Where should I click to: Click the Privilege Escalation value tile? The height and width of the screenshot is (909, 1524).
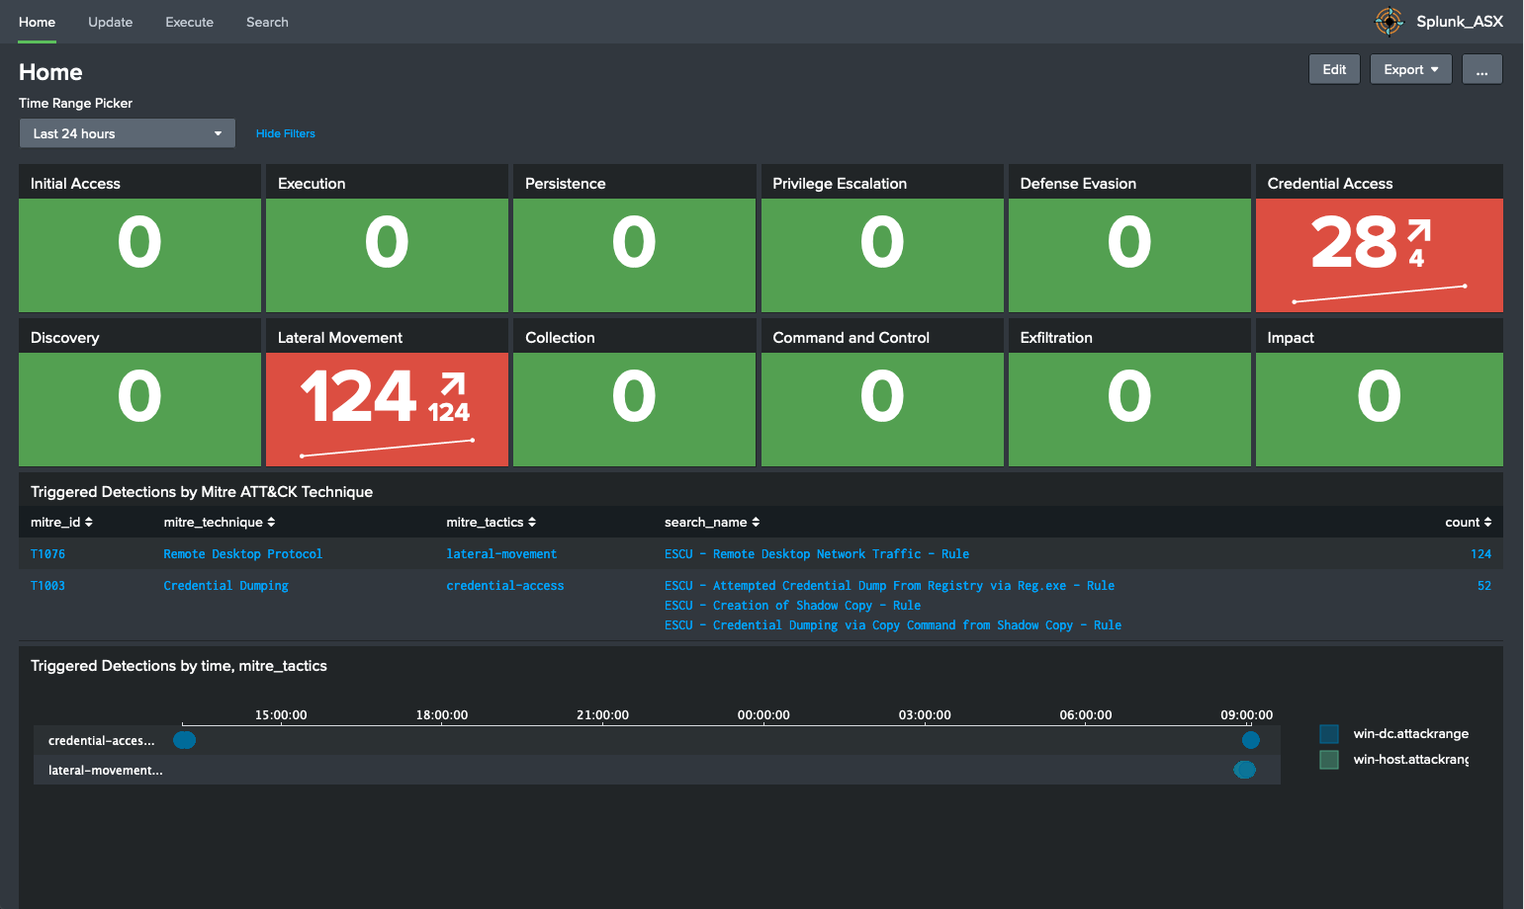coord(882,255)
